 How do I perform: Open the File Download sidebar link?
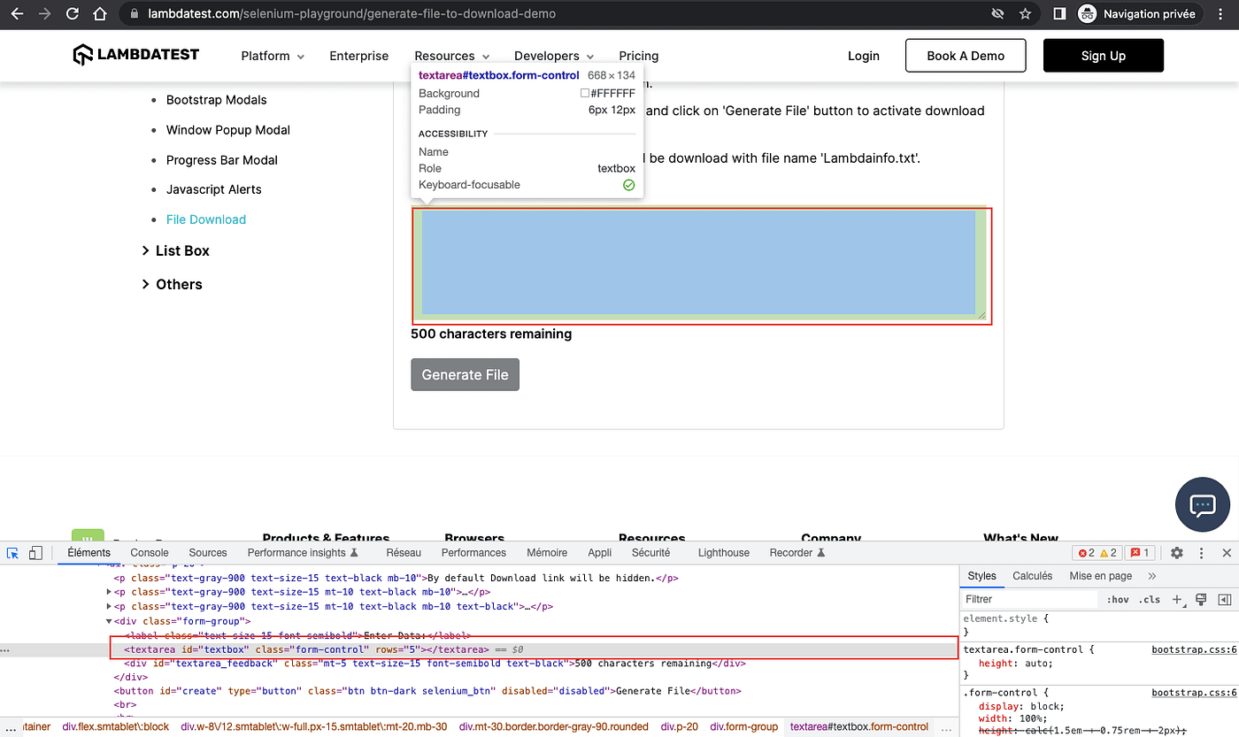206,219
